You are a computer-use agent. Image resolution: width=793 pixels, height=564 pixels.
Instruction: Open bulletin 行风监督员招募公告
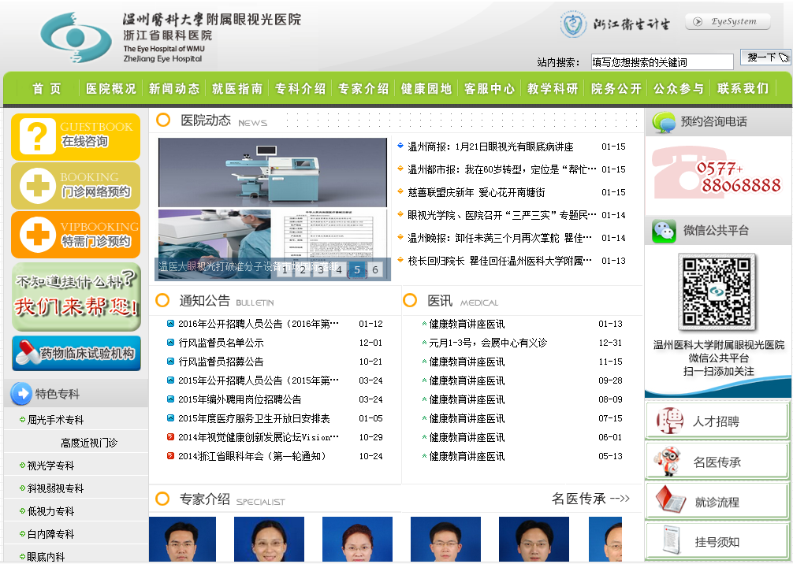[x=221, y=362]
